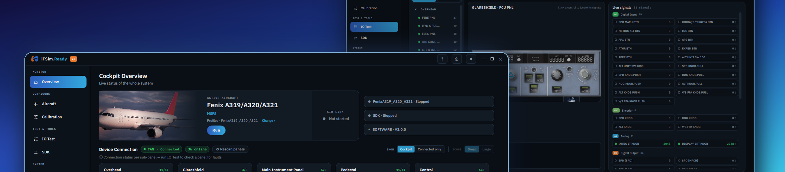785x172 pixels.
Task: Click the V/S FPA knob on FCU image
Action: 585,74
